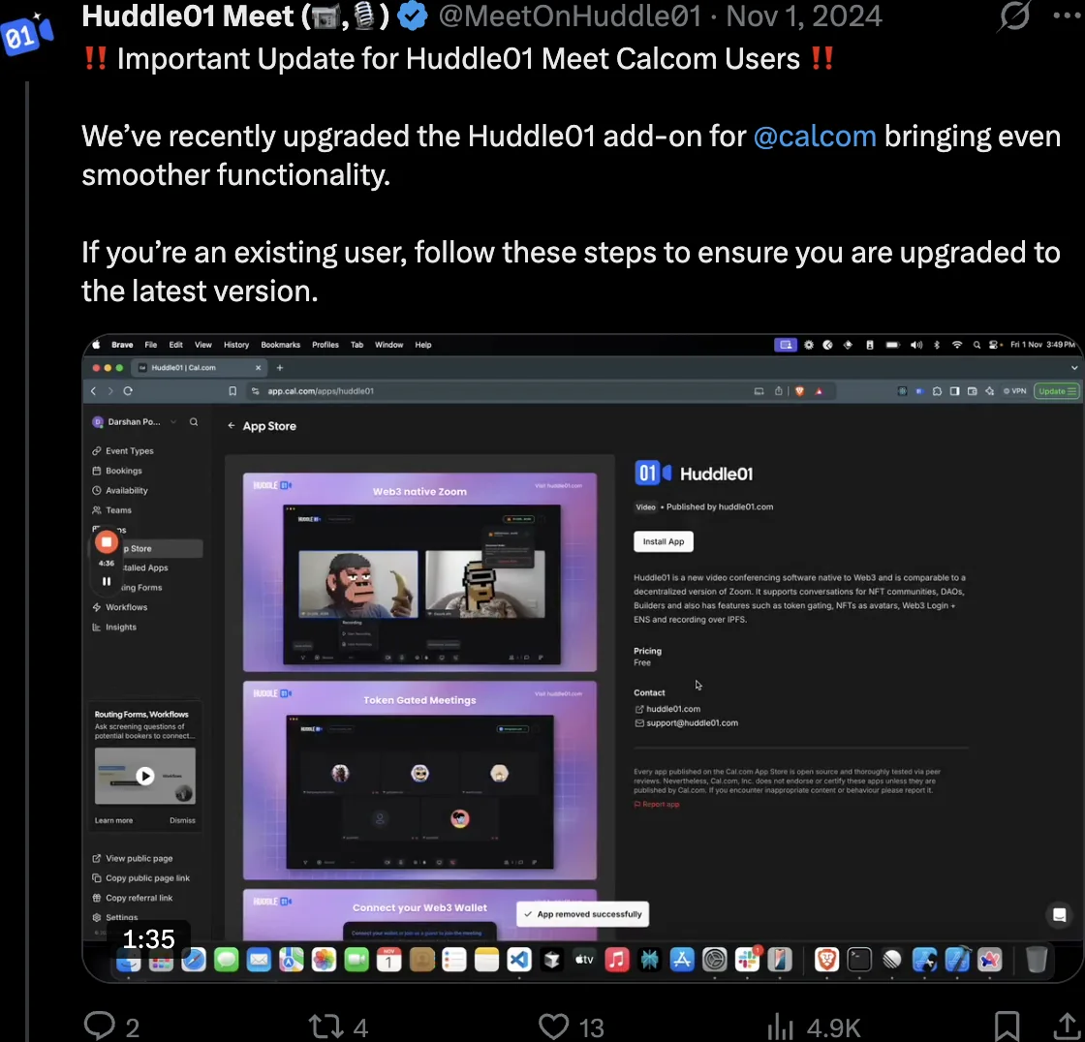Open the Brave Shields lion icon
The image size is (1085, 1042).
800,391
